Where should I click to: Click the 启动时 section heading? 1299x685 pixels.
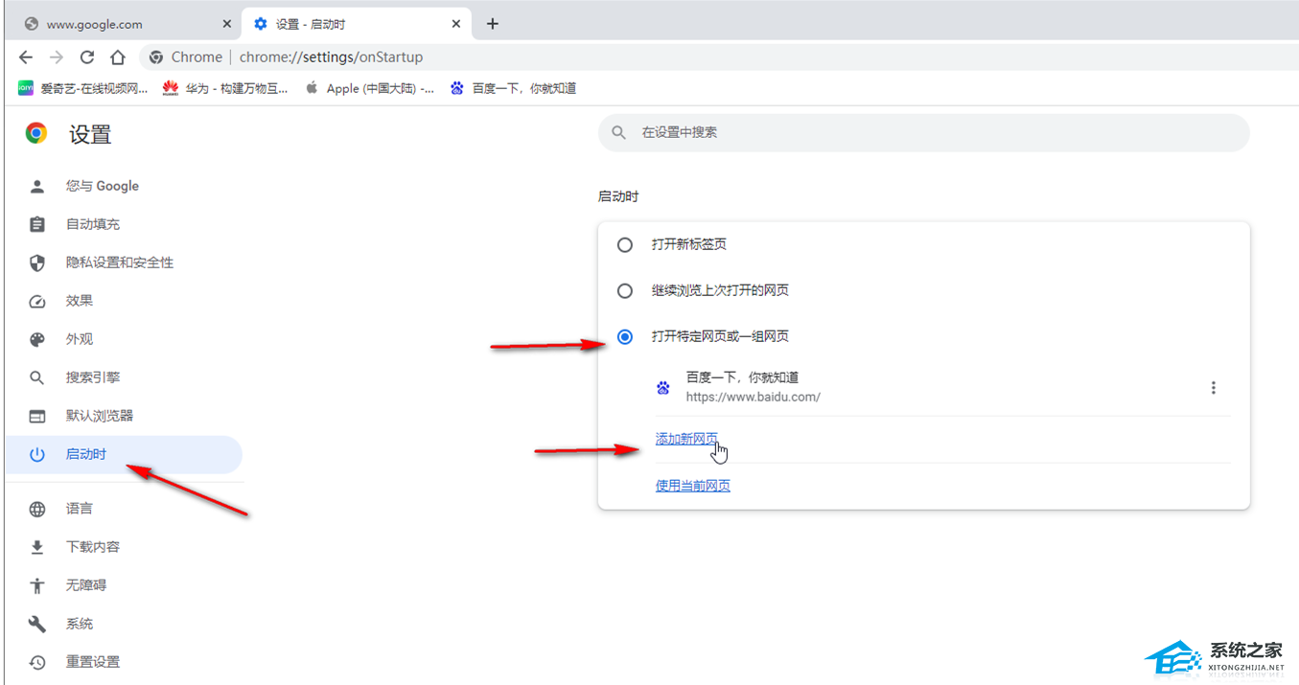[618, 196]
